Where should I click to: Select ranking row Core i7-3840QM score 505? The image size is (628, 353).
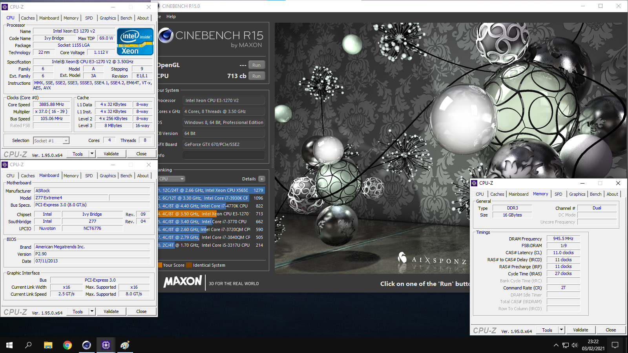[x=211, y=237]
